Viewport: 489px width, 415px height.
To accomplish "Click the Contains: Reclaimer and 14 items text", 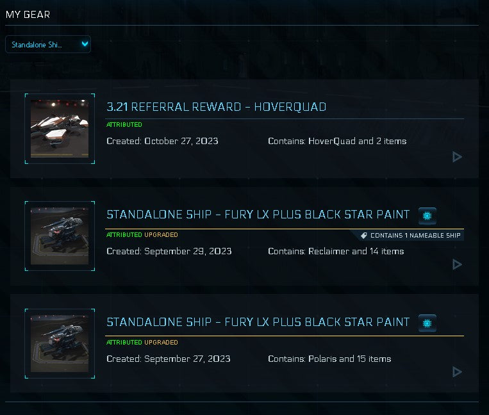I will coord(336,251).
